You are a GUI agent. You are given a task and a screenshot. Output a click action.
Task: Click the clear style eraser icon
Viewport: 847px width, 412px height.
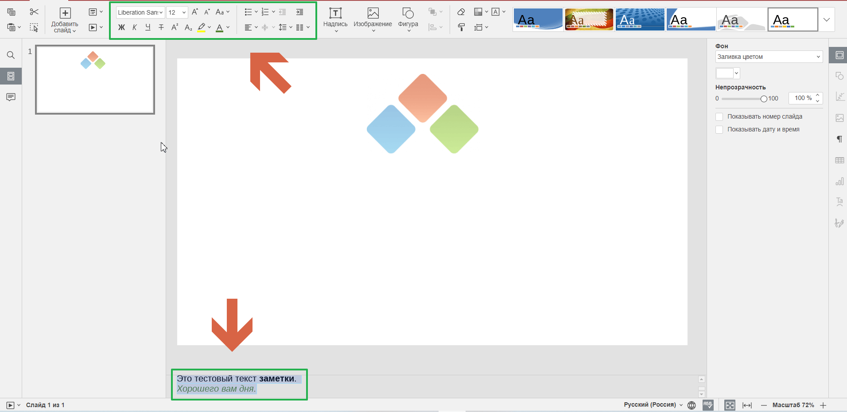(x=461, y=12)
